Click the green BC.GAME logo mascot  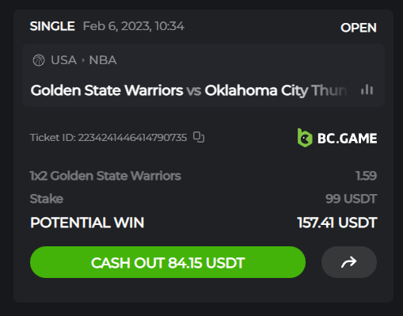(x=305, y=138)
